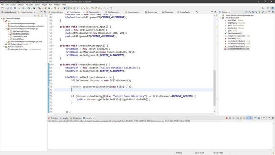This screenshot has height=155, width=275.
Task: Click the New file toolbar icon
Action: click(x=2, y=8)
